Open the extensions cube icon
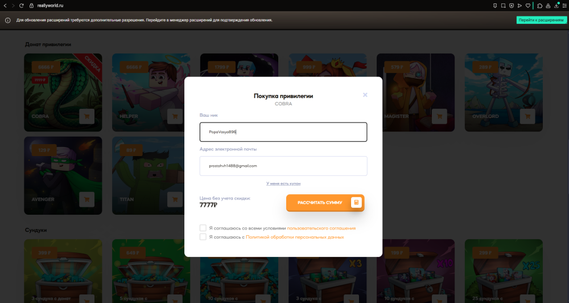 (x=539, y=6)
